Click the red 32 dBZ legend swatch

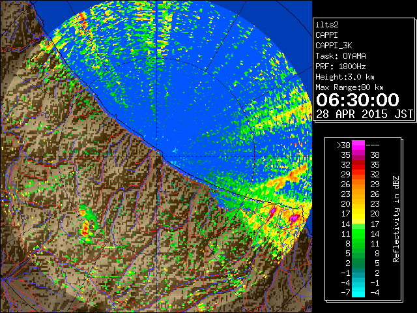click(358, 164)
